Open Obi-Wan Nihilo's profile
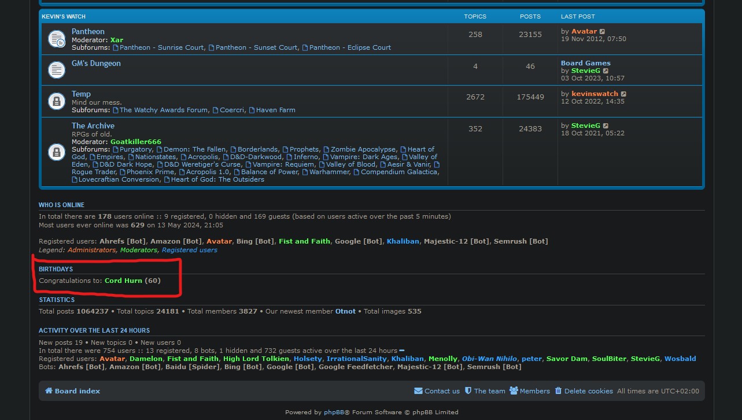The height and width of the screenshot is (420, 742). (x=490, y=359)
